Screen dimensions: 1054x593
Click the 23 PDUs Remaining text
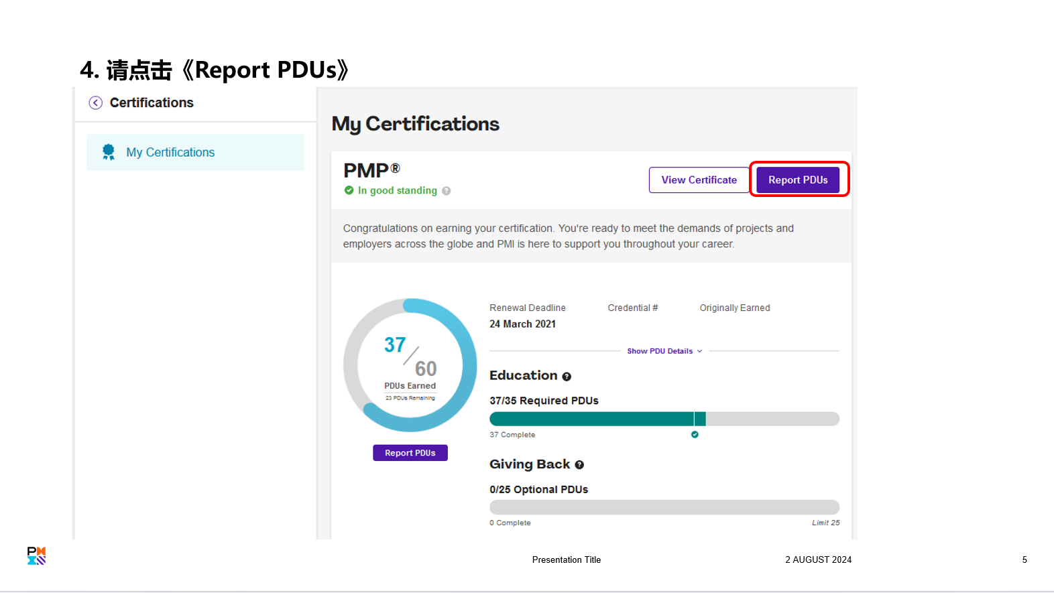410,398
